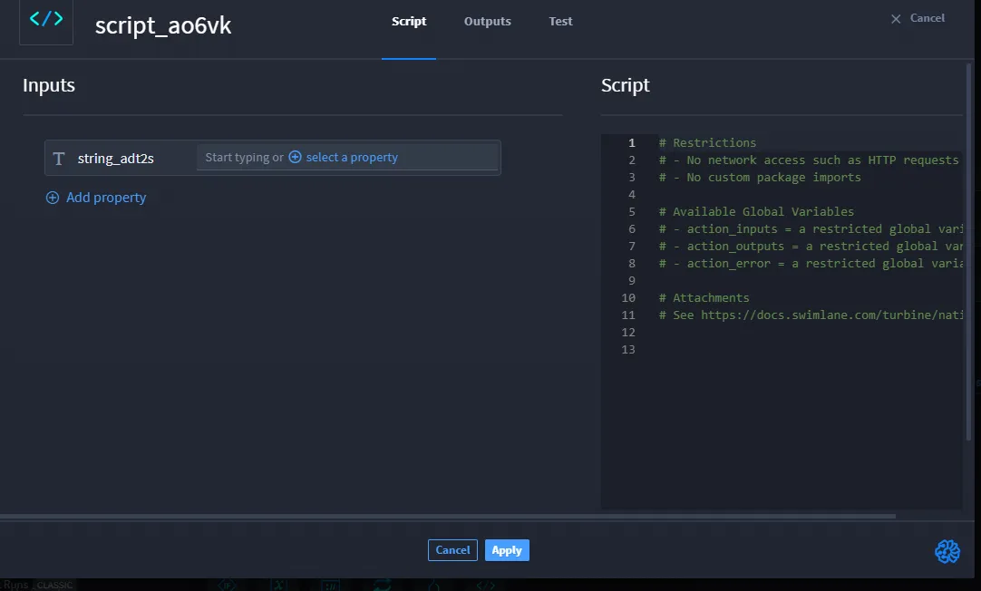The width and height of the screenshot is (981, 591).
Task: Click the Add property plus icon
Action: pyautogui.click(x=53, y=198)
